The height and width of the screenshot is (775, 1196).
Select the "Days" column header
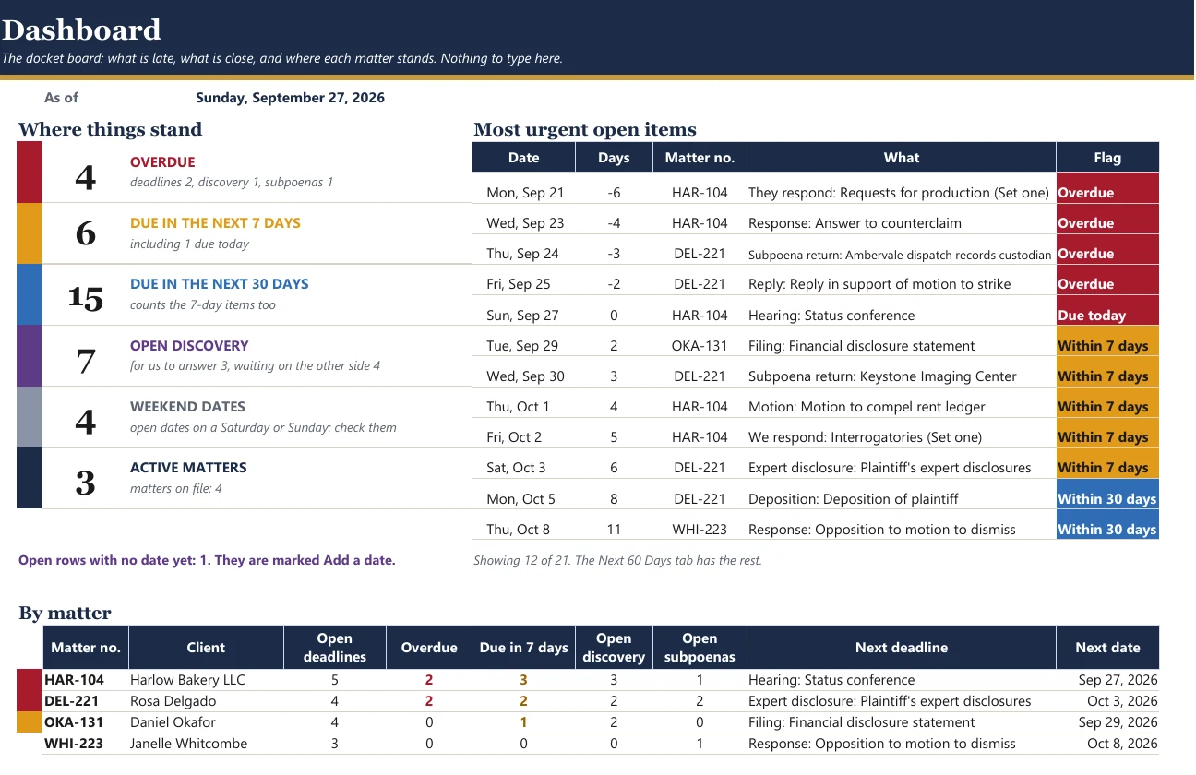[614, 158]
